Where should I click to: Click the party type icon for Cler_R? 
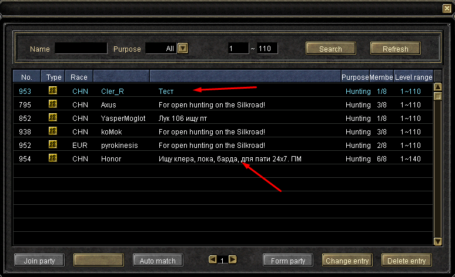[52, 91]
